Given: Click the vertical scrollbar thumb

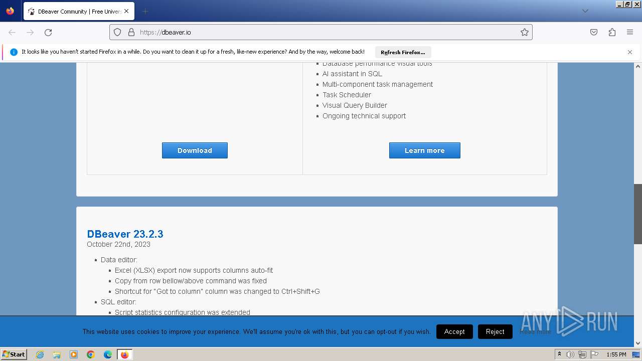Looking at the screenshot, I should [x=638, y=214].
